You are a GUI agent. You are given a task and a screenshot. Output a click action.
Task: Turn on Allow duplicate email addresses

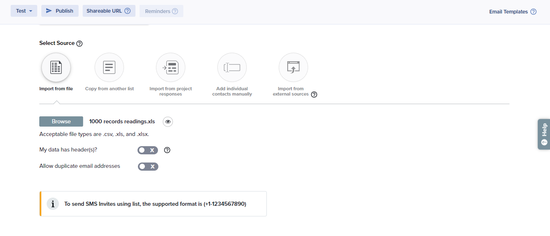pyautogui.click(x=148, y=167)
